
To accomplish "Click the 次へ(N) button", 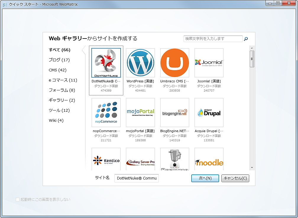I will point(205,178).
